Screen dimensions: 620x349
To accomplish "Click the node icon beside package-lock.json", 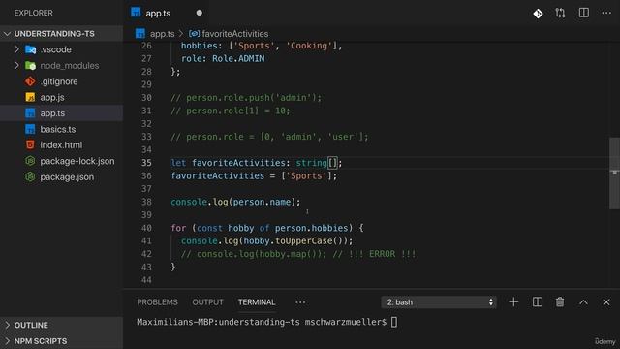I will 30,161.
